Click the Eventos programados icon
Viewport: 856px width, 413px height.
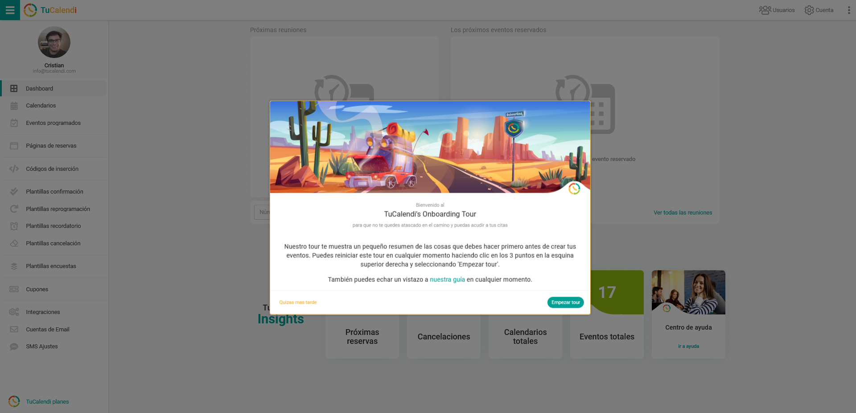coord(14,123)
